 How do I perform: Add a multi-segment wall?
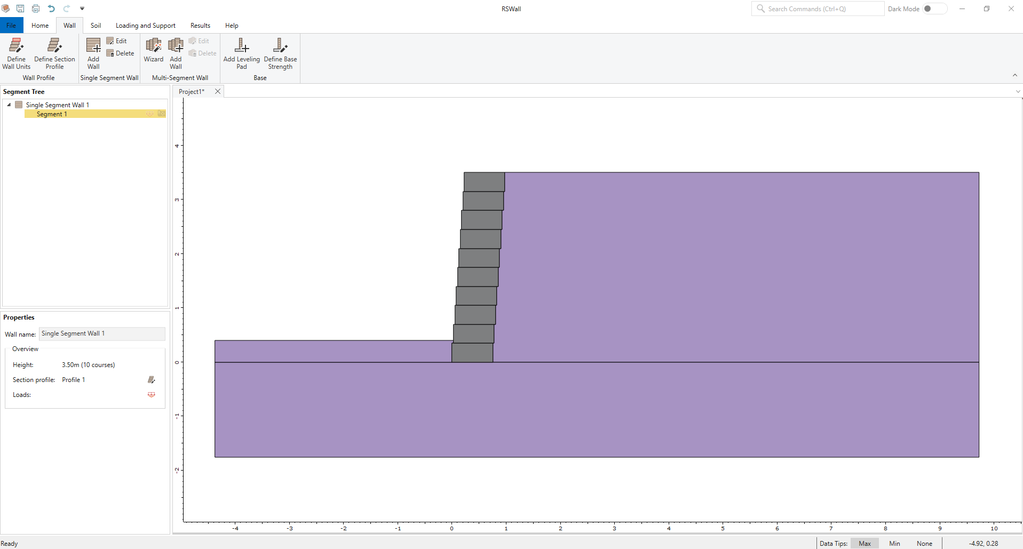[176, 53]
